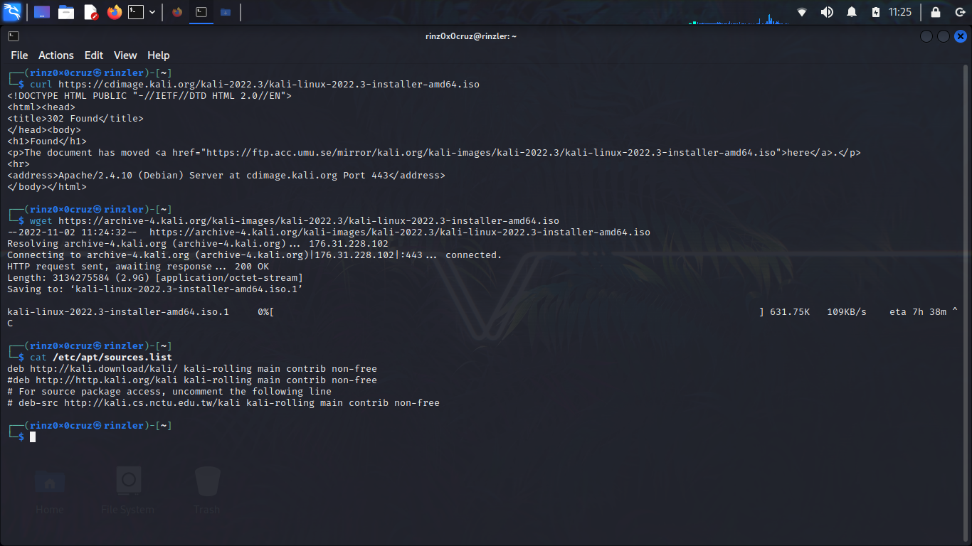The image size is (972, 546).
Task: Show notifications via the bell icon
Action: [x=852, y=12]
